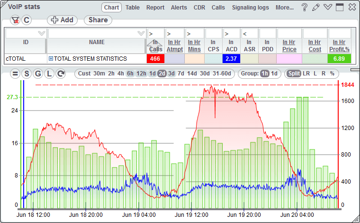Click the Share button
Viewport: 360px width, 223px height.
point(98,20)
